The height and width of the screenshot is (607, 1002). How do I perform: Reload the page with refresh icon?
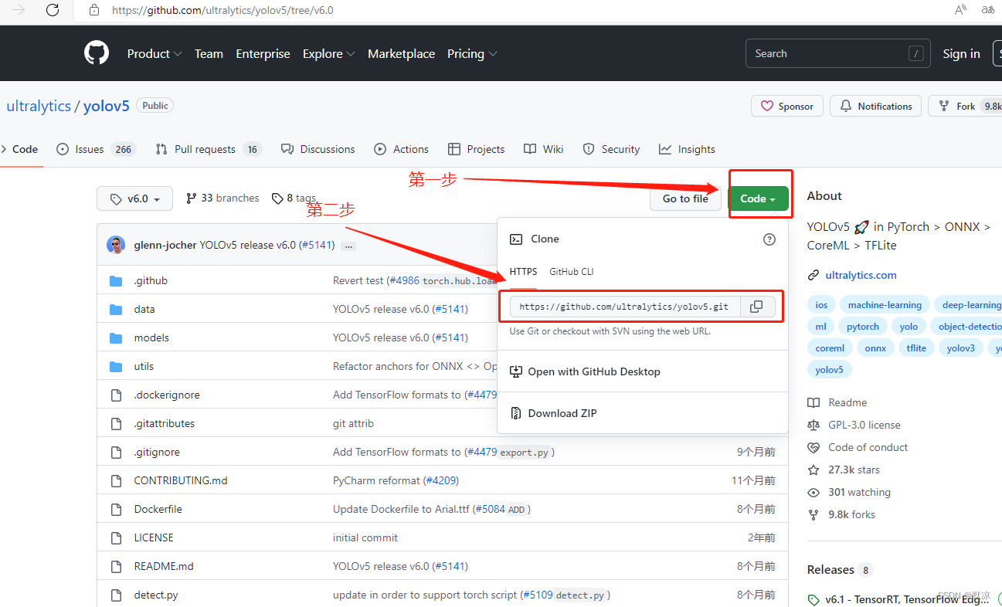coord(53,10)
